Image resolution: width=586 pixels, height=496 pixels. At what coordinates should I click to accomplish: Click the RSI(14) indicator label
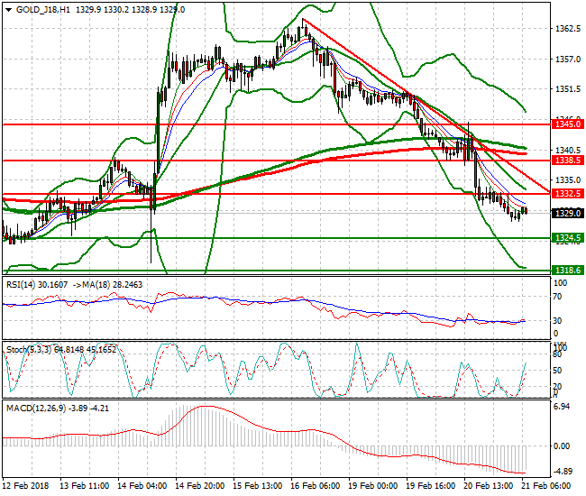tap(21, 285)
